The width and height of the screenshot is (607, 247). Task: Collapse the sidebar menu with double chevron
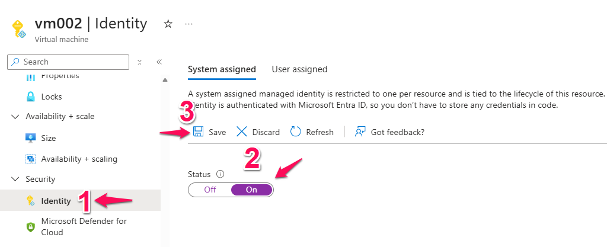pos(159,62)
